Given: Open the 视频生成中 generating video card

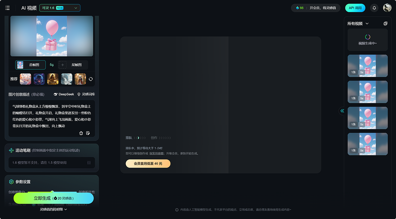Looking at the screenshot, I should point(368,40).
